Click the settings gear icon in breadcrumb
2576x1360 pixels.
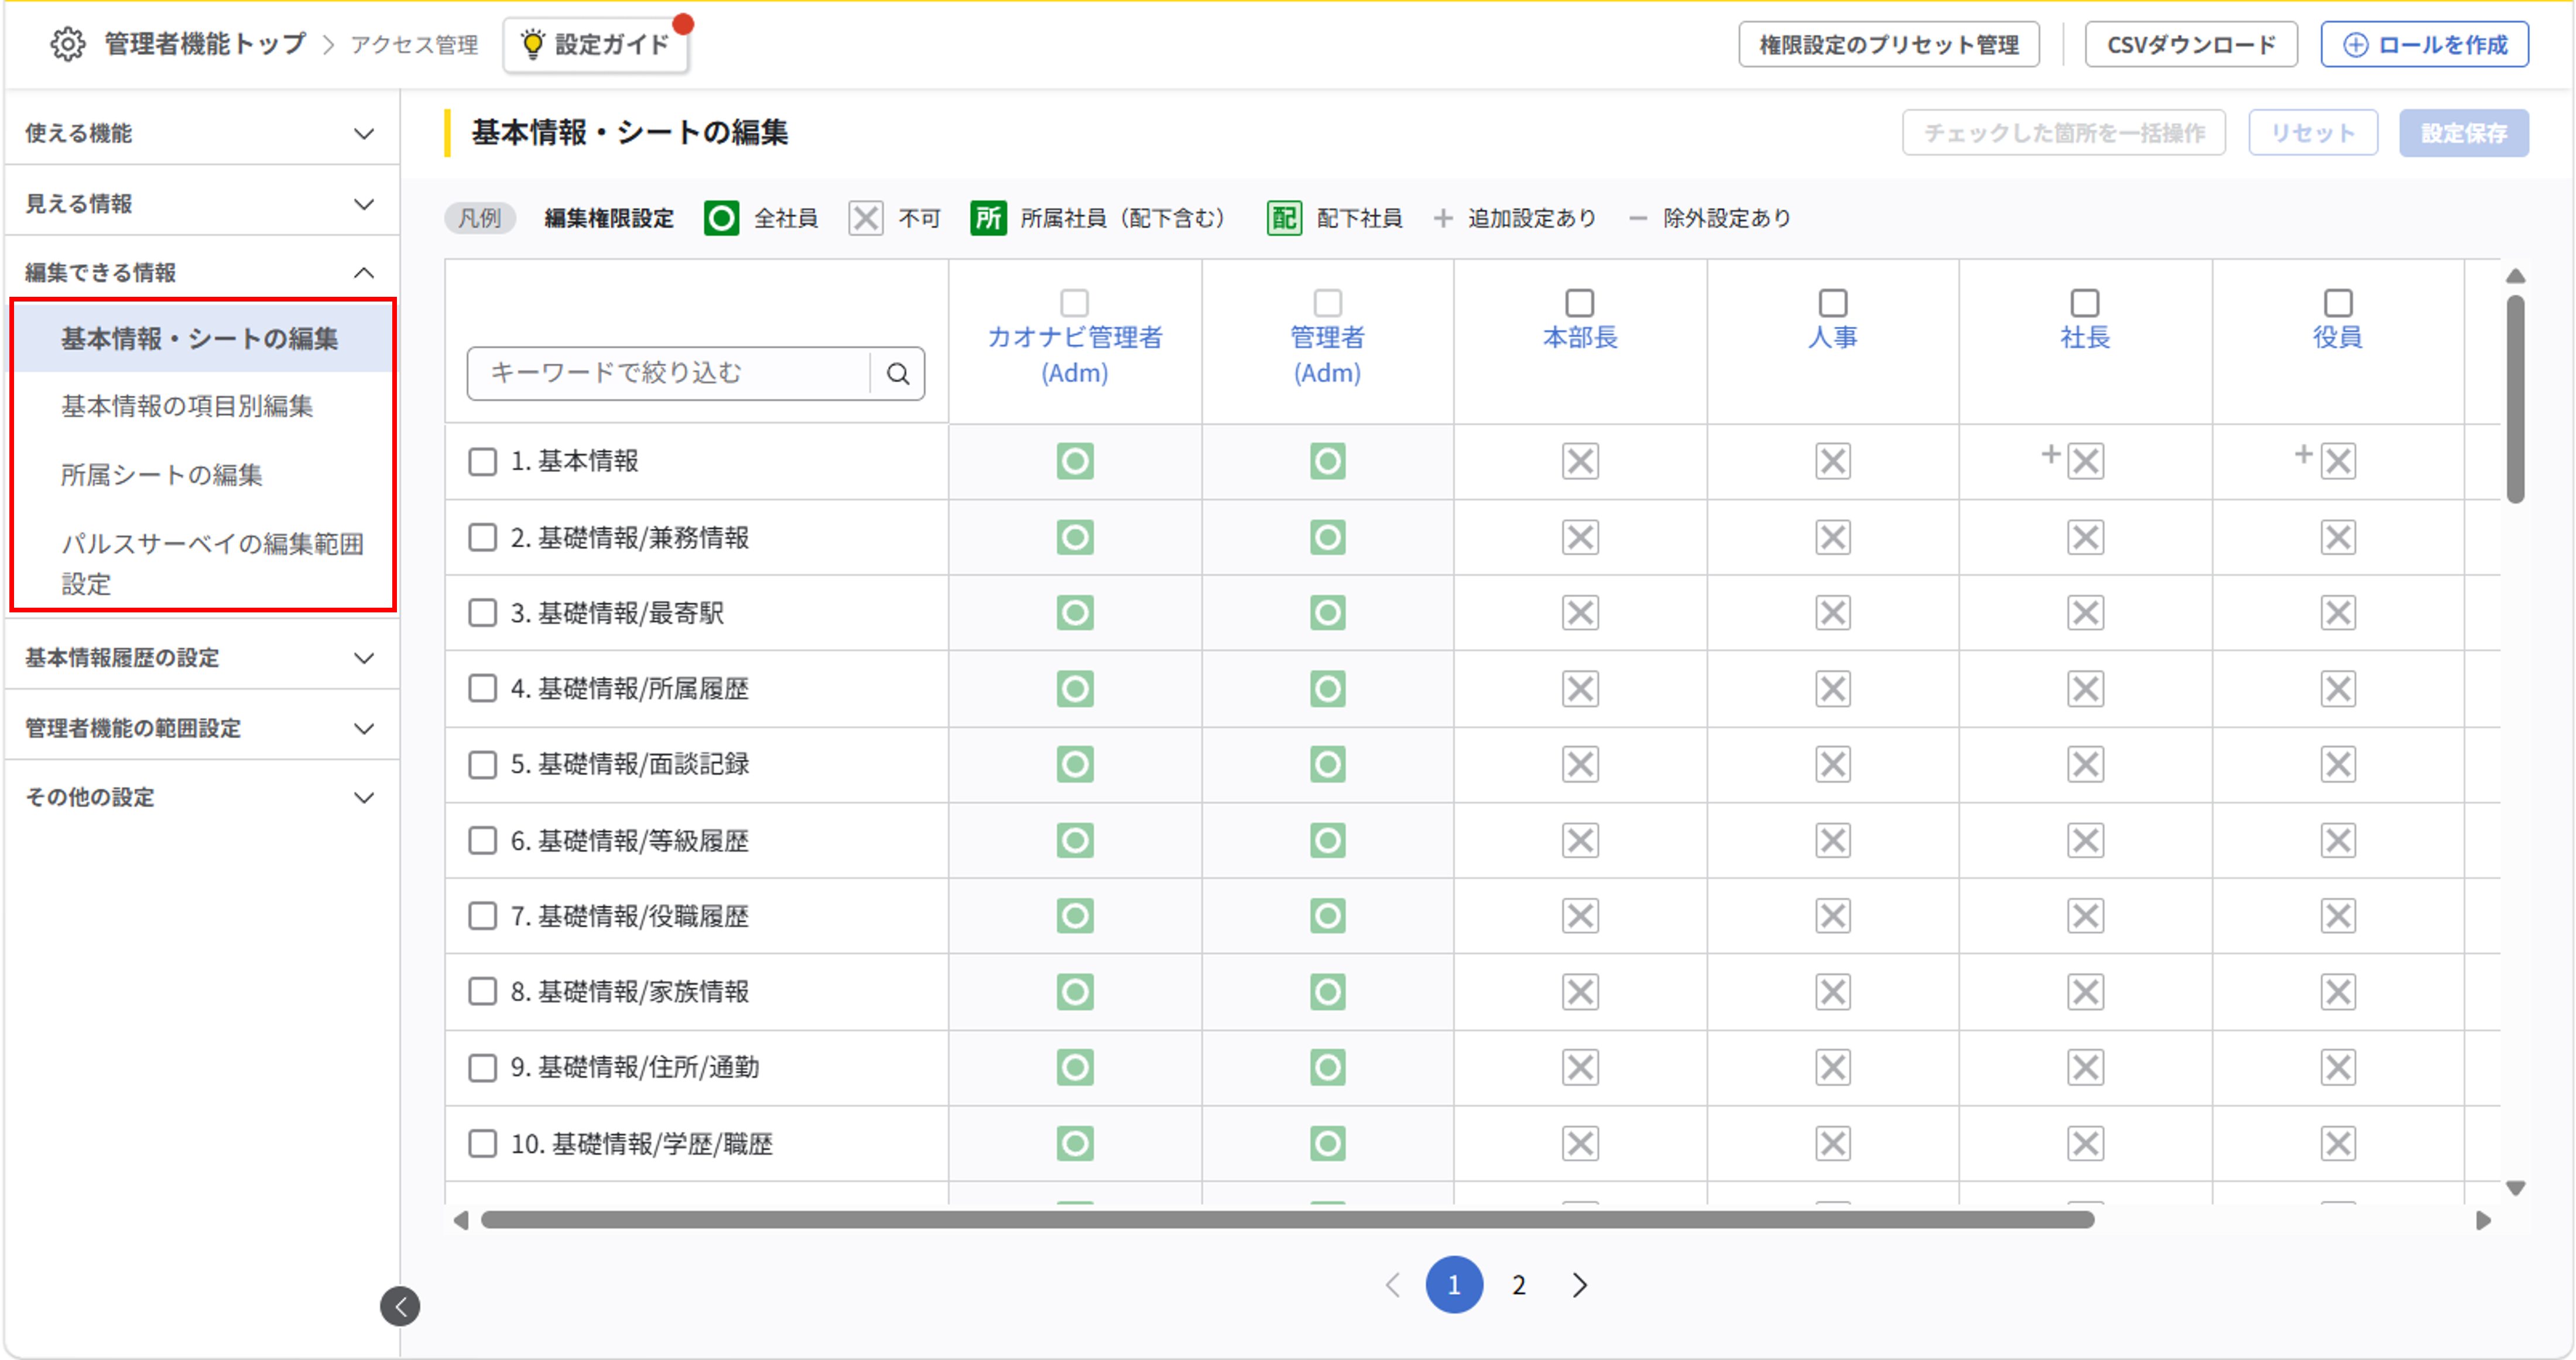pos(68,44)
